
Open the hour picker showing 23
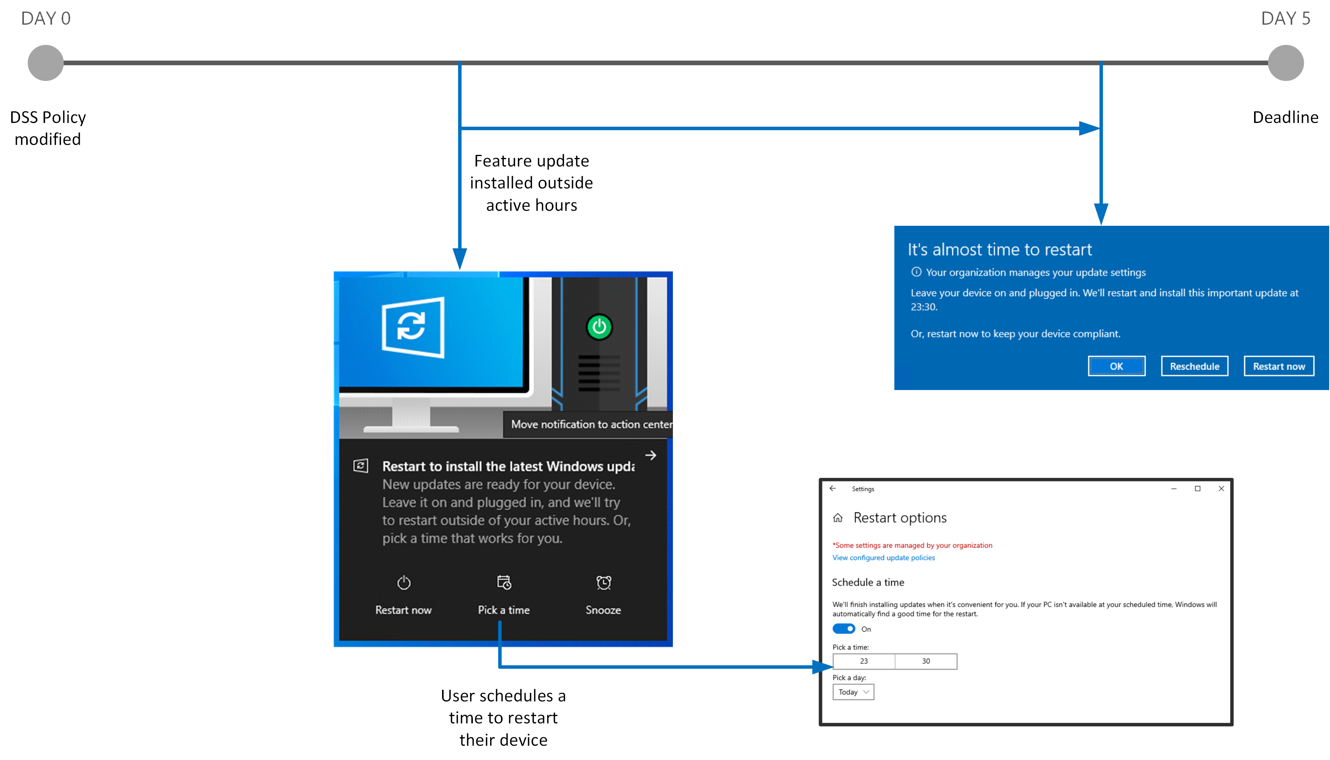[864, 661]
